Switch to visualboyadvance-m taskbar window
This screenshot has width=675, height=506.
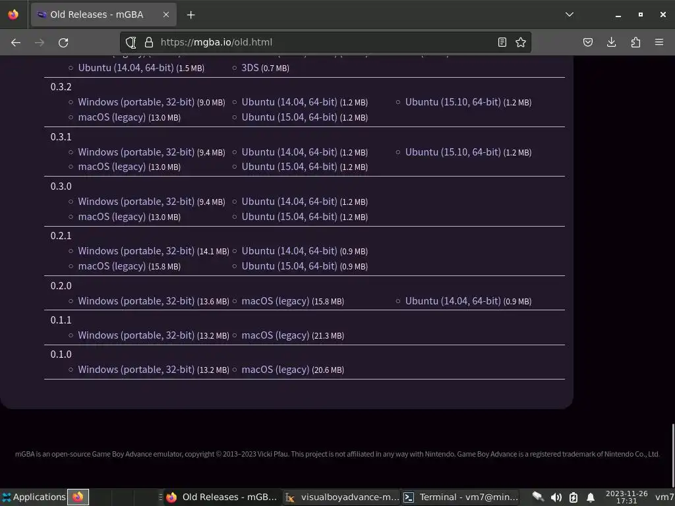click(343, 497)
